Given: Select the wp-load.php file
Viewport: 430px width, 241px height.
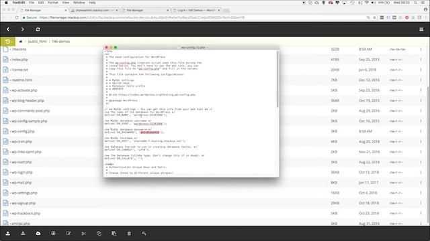Looking at the screenshot, I should click(x=21, y=162).
